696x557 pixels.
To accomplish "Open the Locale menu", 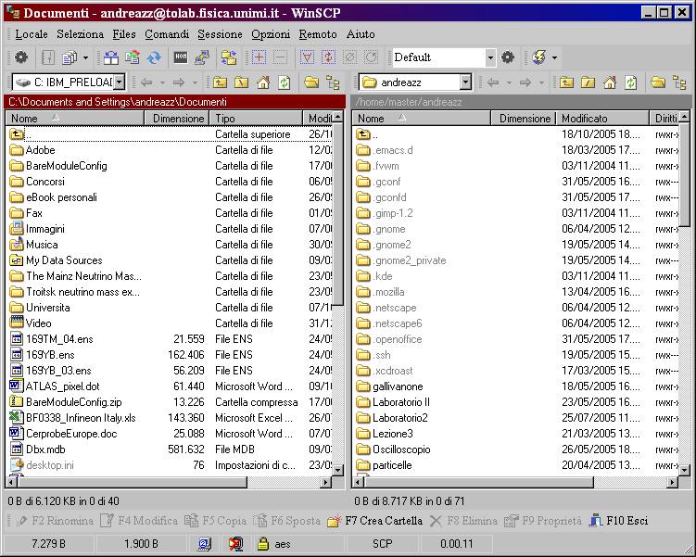I will [32, 34].
